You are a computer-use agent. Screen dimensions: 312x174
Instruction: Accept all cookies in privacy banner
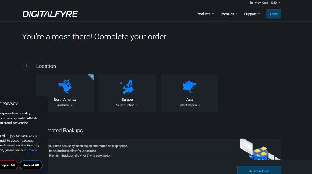[31, 165]
